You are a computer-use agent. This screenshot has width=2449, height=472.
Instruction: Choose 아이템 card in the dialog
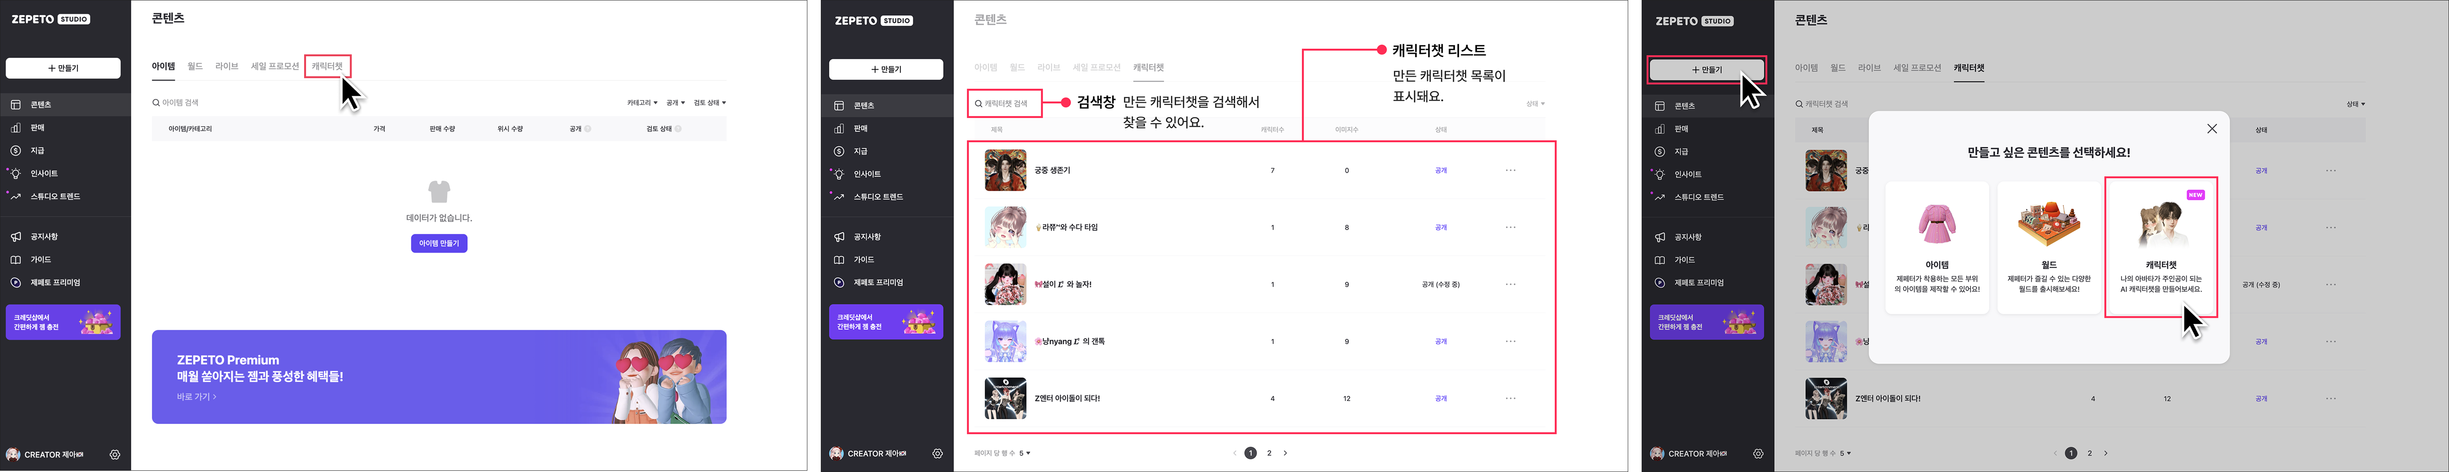tap(1936, 247)
